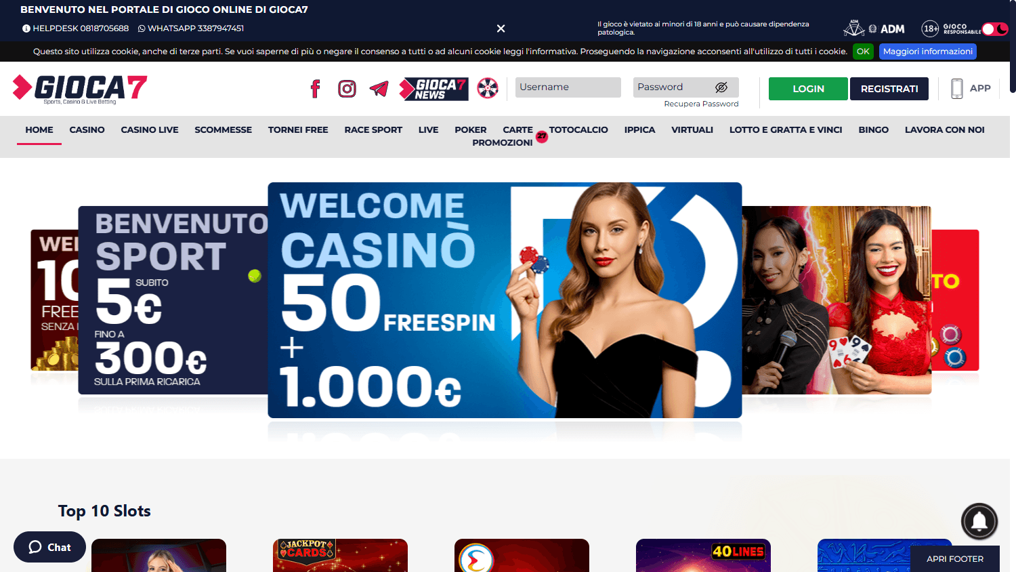Image resolution: width=1016 pixels, height=572 pixels.
Task: Click the Gioca7 main logo
Action: (x=80, y=89)
